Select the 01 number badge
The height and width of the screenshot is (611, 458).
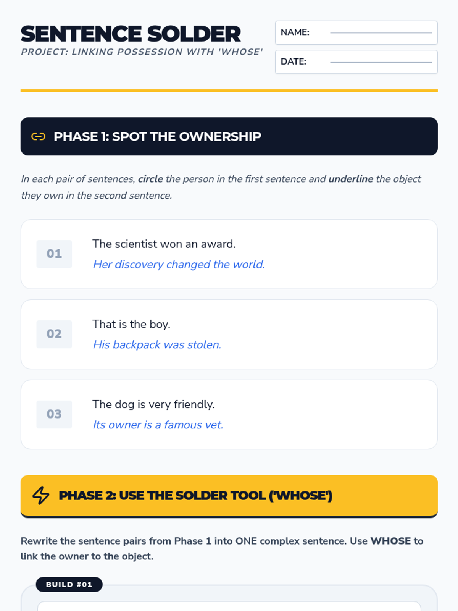(x=54, y=254)
